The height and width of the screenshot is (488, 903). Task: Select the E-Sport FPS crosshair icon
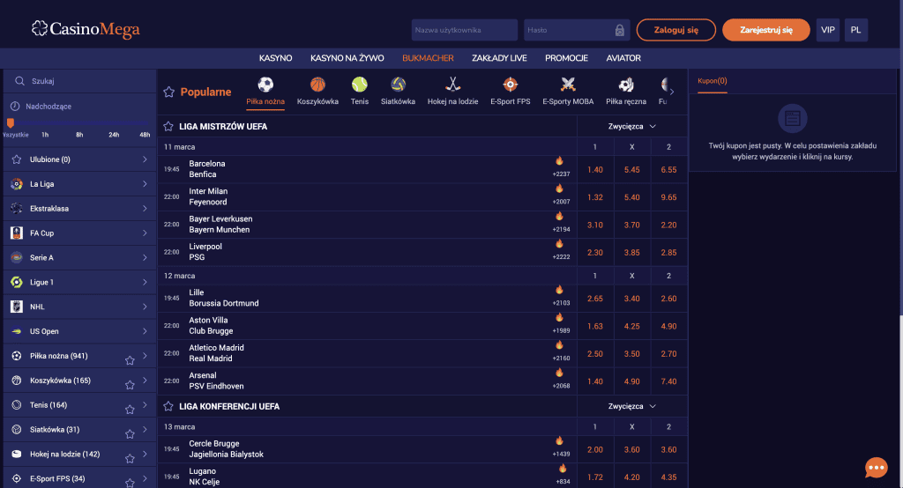511,85
